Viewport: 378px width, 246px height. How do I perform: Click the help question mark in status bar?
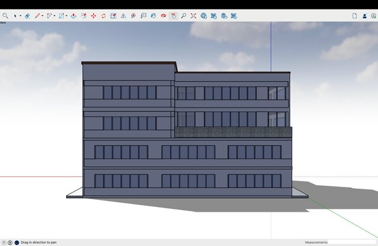(4, 242)
